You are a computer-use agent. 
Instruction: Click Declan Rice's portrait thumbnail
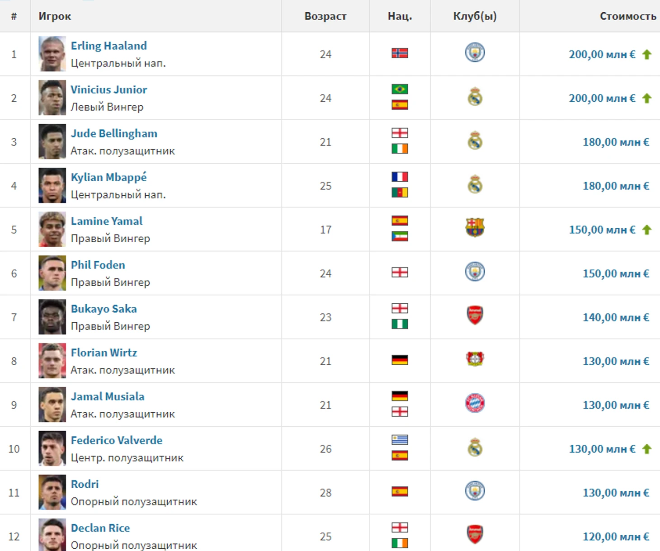point(52,535)
